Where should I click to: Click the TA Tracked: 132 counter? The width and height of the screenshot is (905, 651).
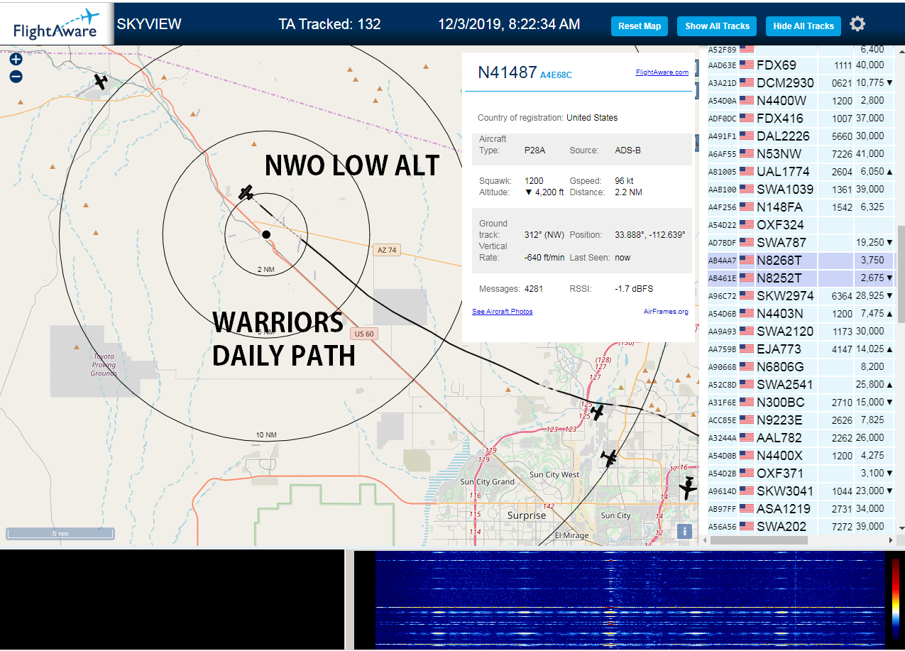329,24
